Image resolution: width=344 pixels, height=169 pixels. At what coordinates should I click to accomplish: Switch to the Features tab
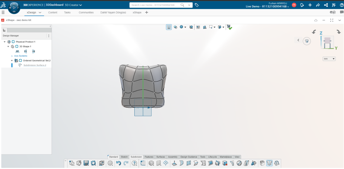(x=149, y=157)
